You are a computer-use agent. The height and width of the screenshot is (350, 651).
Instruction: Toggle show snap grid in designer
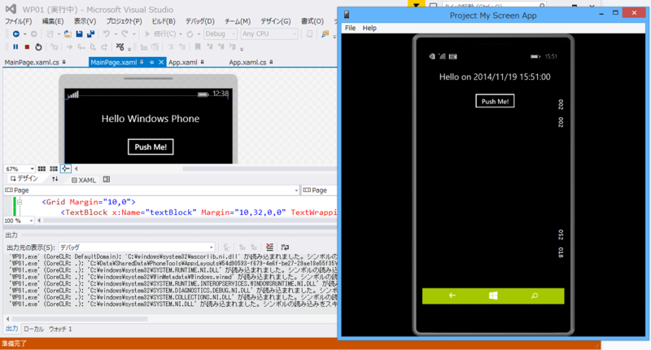point(42,168)
